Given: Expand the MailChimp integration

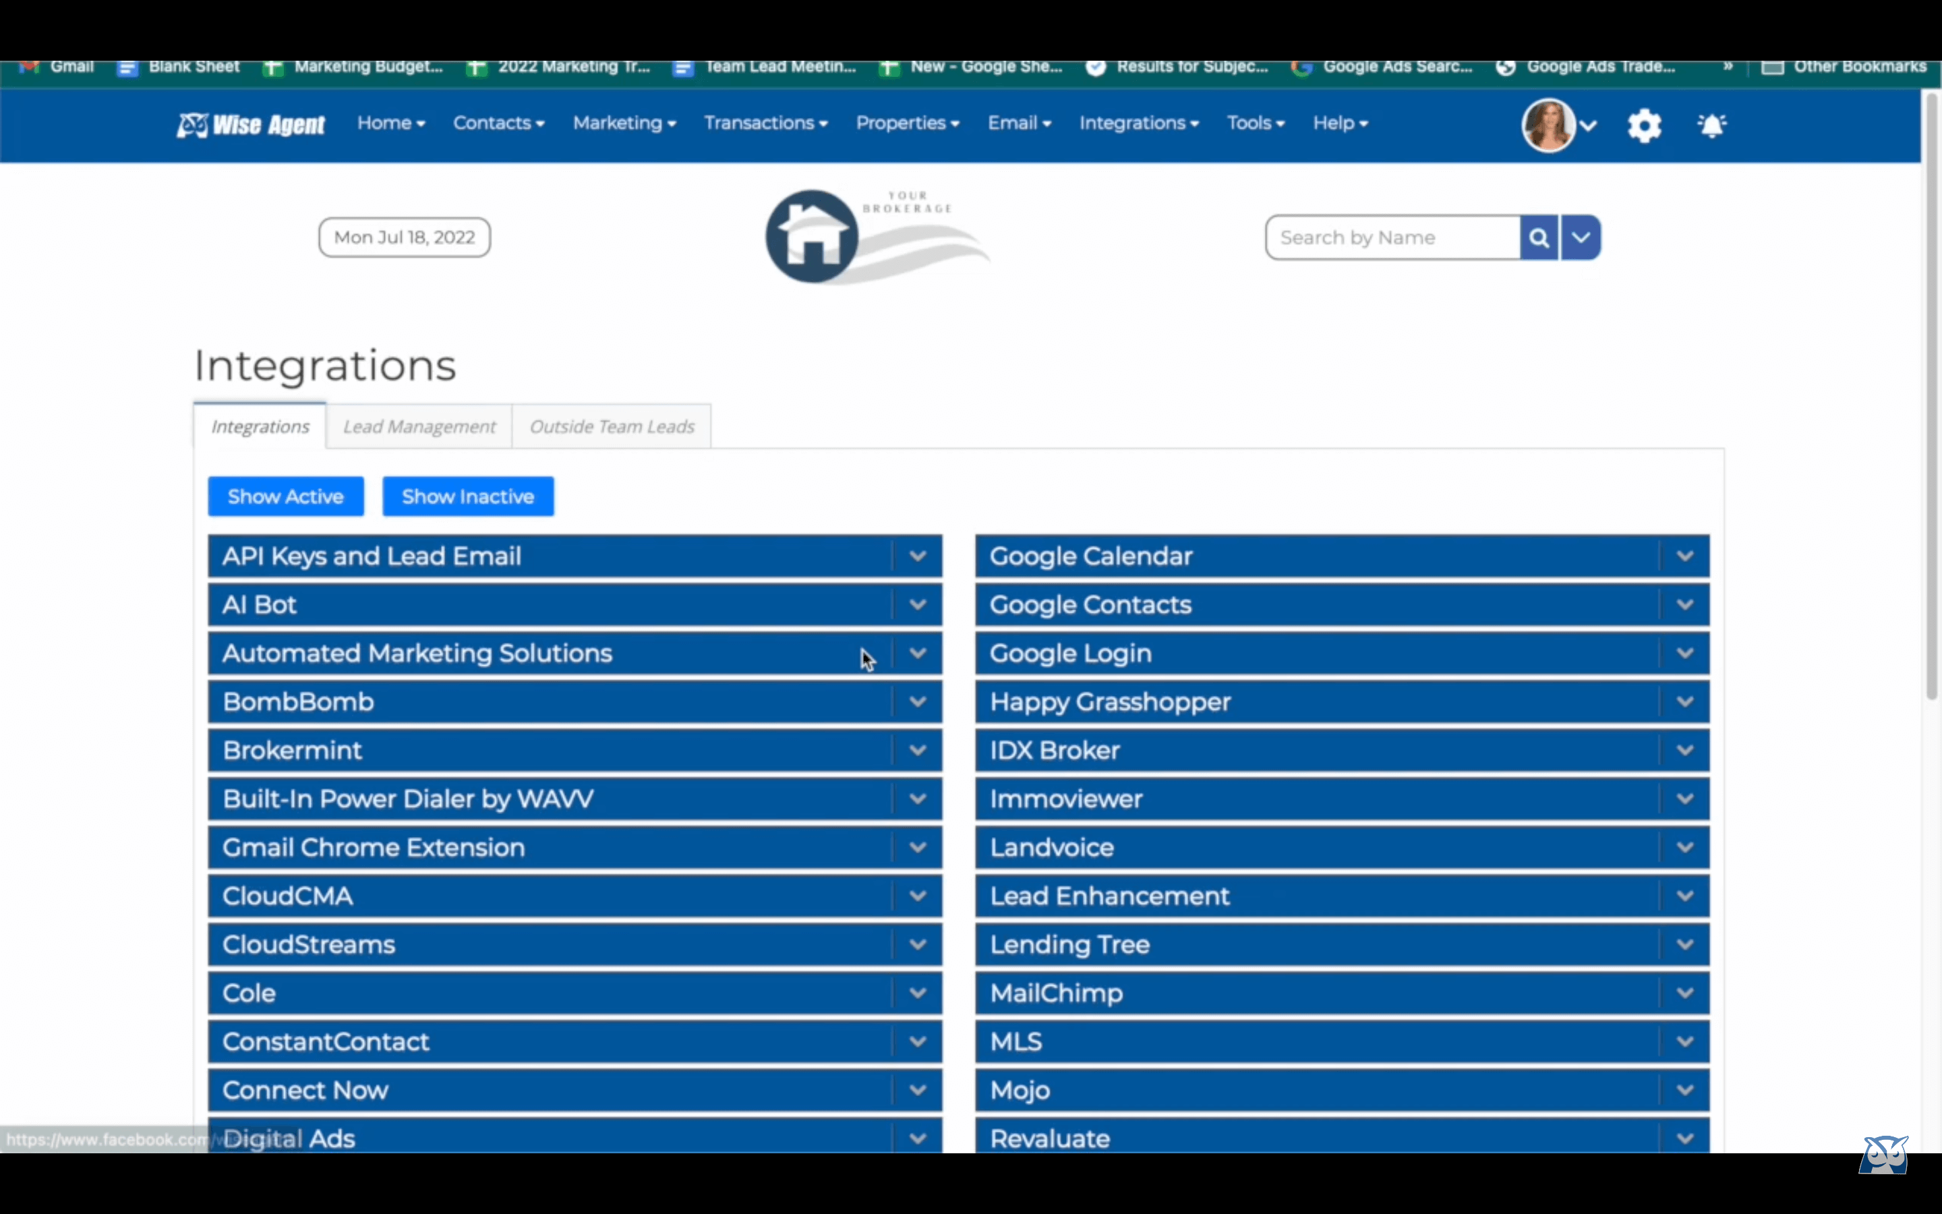Looking at the screenshot, I should click(1684, 992).
